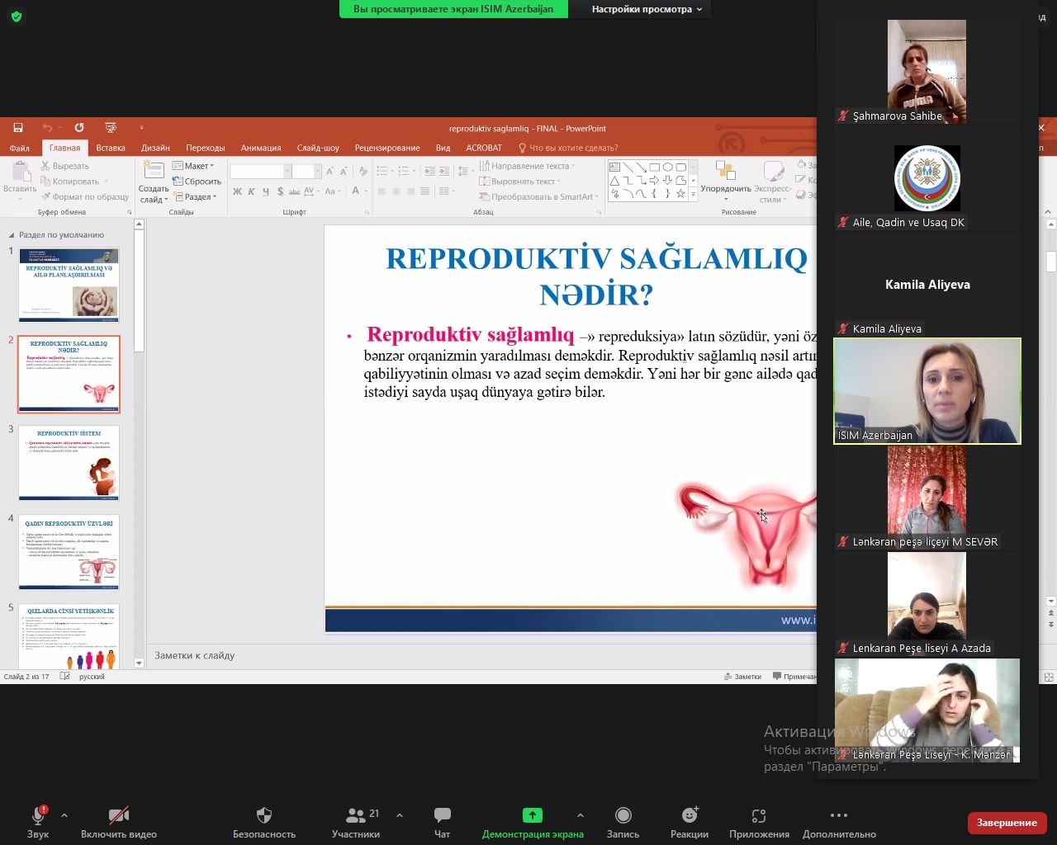Expand the shapes gallery more arrow
The image size is (1057, 845).
693,194
